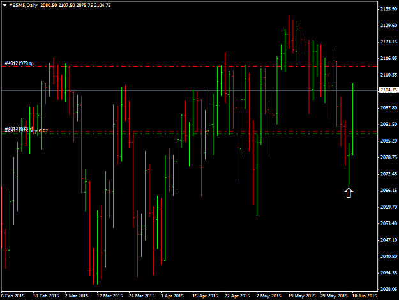The height and width of the screenshot is (300, 399).
Task: Click the 29 May 2015 date label
Action: coord(334,296)
